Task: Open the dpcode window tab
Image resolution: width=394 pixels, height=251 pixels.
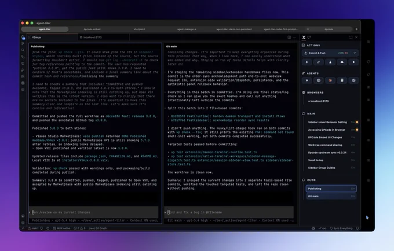Action: pos(329,29)
